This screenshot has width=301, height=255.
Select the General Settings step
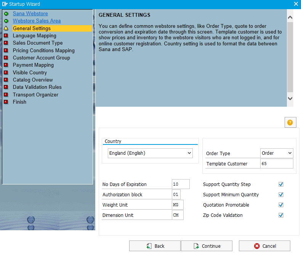52,29
